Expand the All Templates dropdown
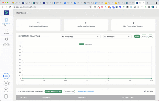Screen dimensions: 159x101 (x=80, y=36)
